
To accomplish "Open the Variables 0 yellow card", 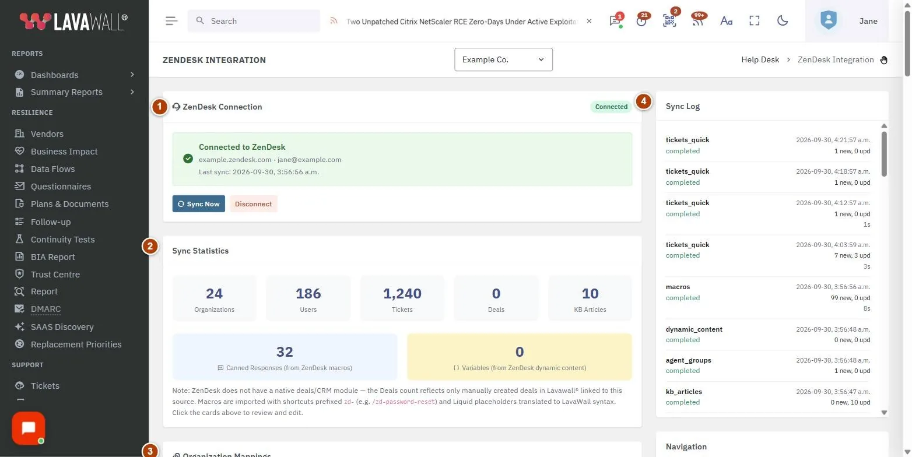I will tap(520, 357).
